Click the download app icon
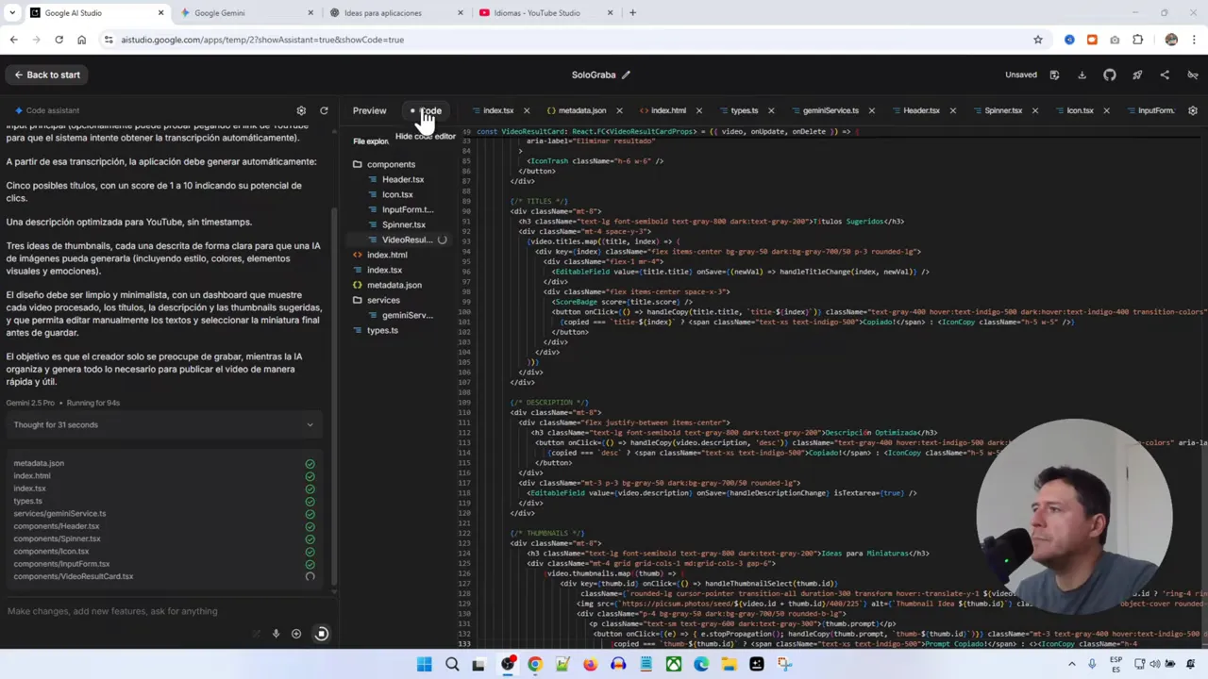 click(x=1082, y=75)
